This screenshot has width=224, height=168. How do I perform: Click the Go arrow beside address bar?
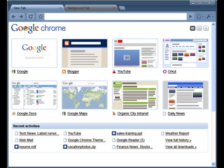190,16
